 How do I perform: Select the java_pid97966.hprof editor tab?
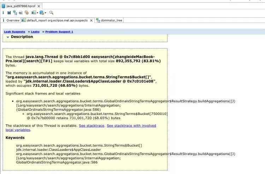pos(21,6)
